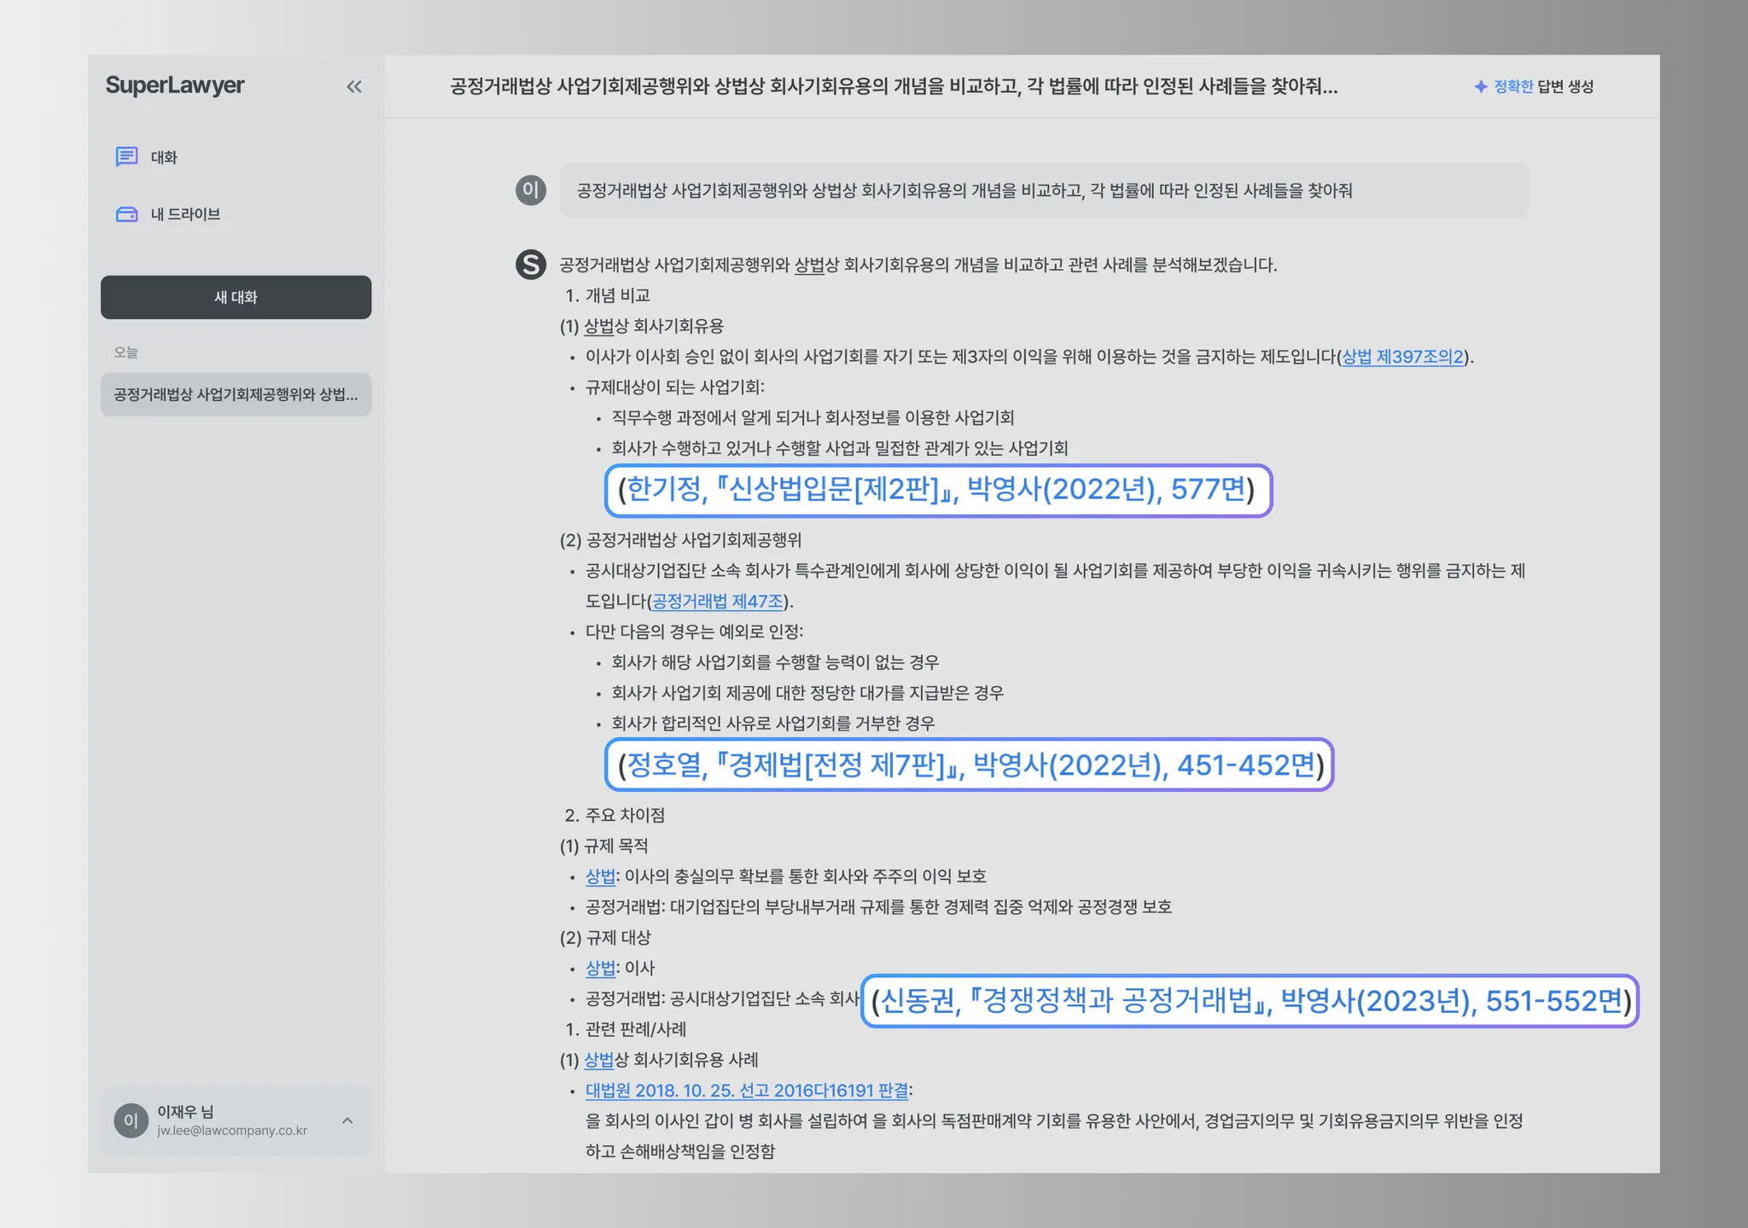Open the 내 드라이브 menu item

[x=185, y=214]
